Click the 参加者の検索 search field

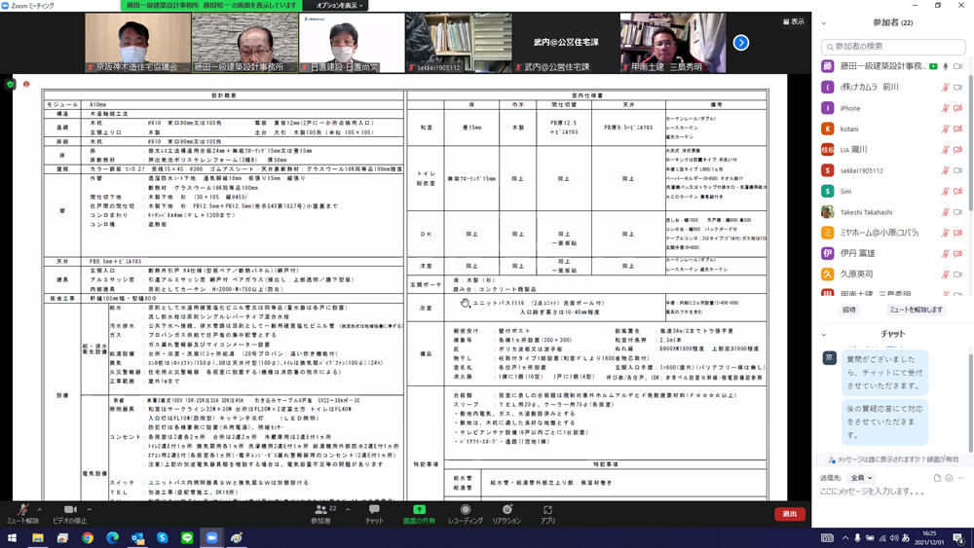[893, 46]
